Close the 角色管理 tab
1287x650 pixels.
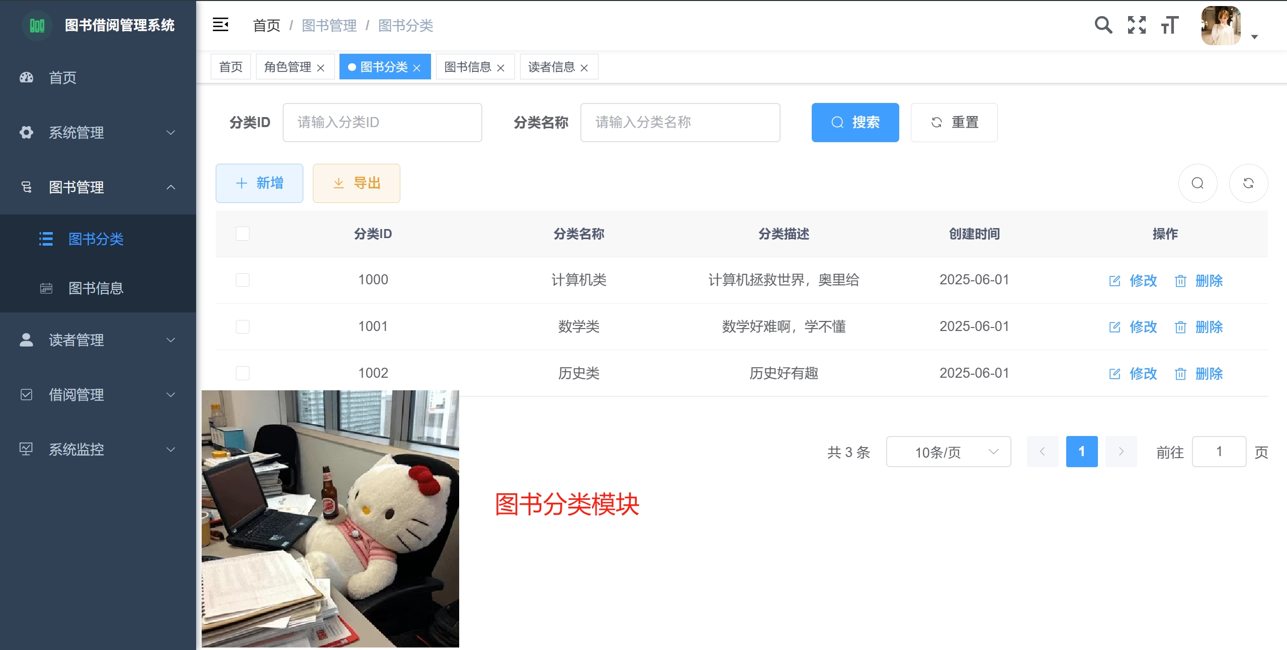click(x=322, y=66)
